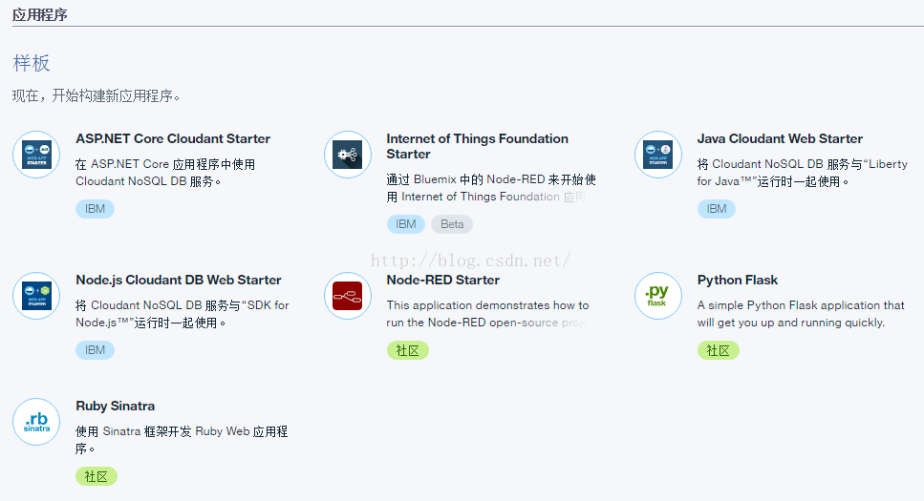Open ASP.NET Core Cloudant Starter title
Image resolution: width=924 pixels, height=501 pixels.
[x=173, y=139]
